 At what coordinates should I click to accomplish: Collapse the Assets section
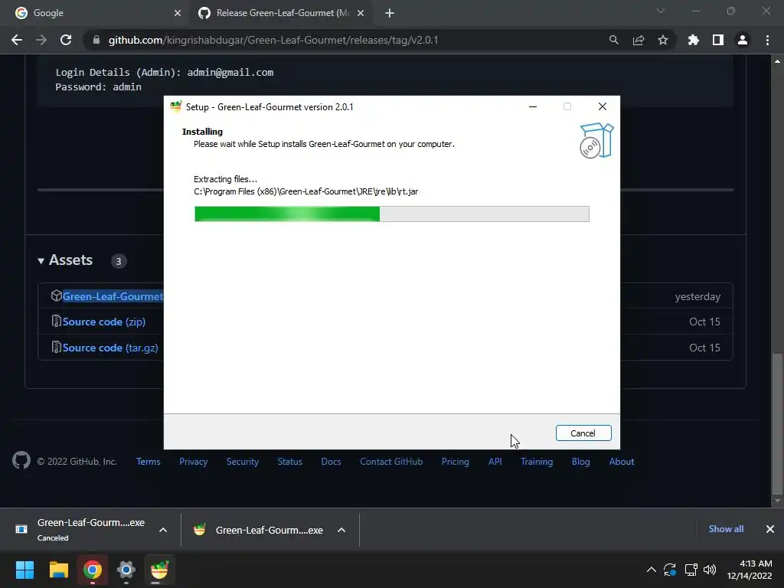pyautogui.click(x=65, y=260)
